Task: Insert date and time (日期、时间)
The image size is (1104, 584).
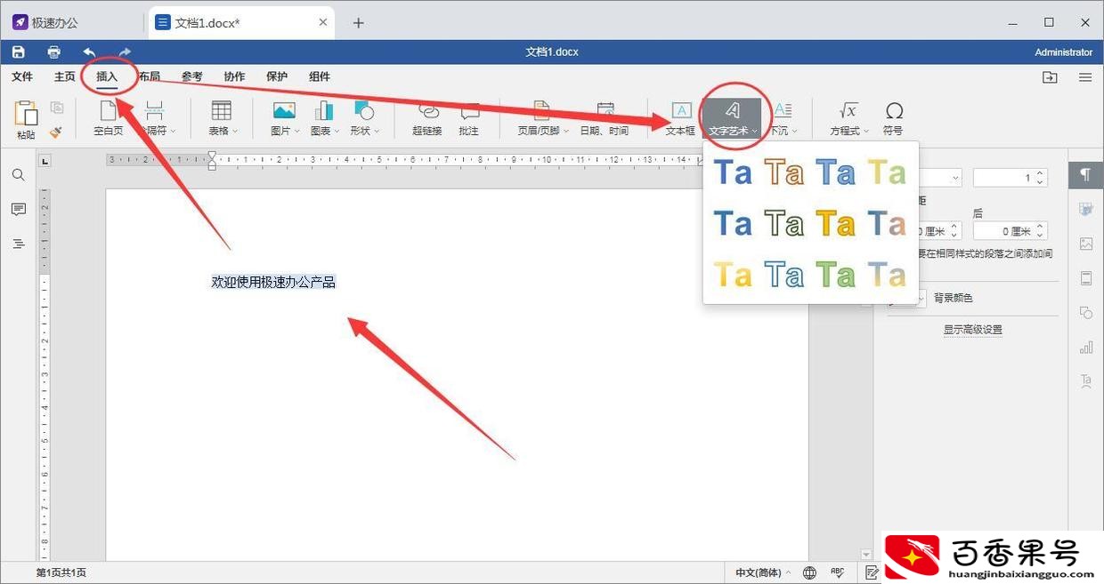Action: (x=605, y=118)
